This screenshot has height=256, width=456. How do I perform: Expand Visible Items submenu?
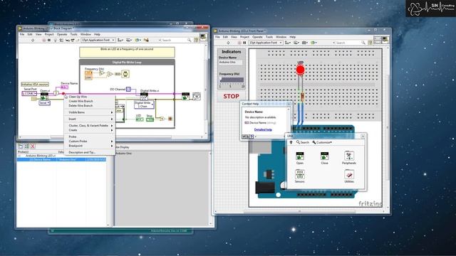(90, 112)
